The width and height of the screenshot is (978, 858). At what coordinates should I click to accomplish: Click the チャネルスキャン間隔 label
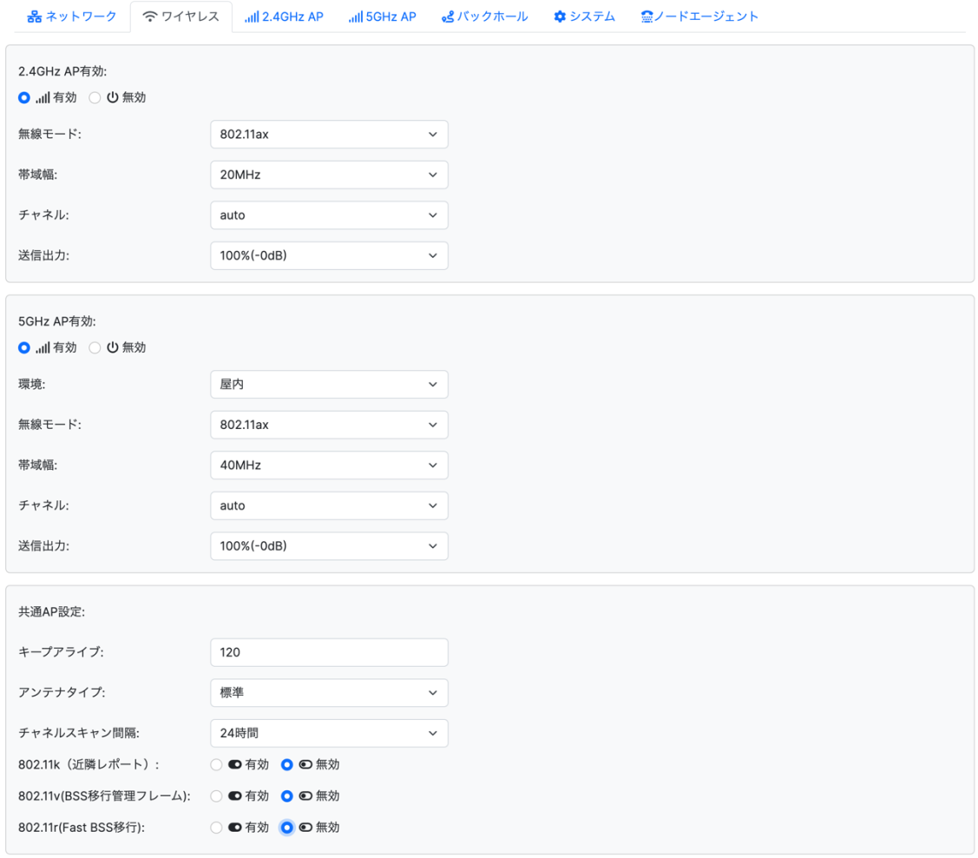click(x=79, y=733)
